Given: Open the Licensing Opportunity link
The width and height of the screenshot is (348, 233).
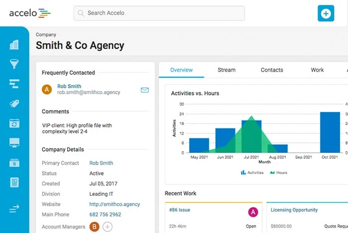Looking at the screenshot, I should [294, 210].
